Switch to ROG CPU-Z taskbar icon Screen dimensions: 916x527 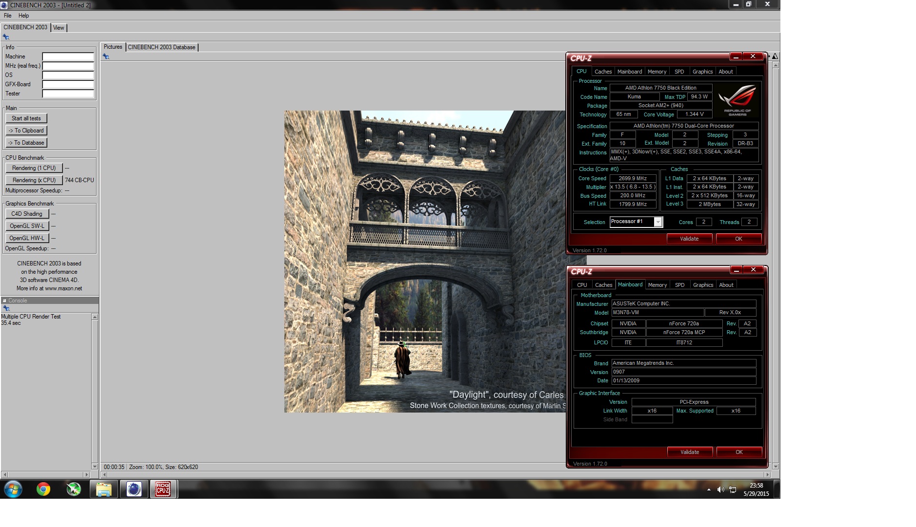(x=163, y=489)
